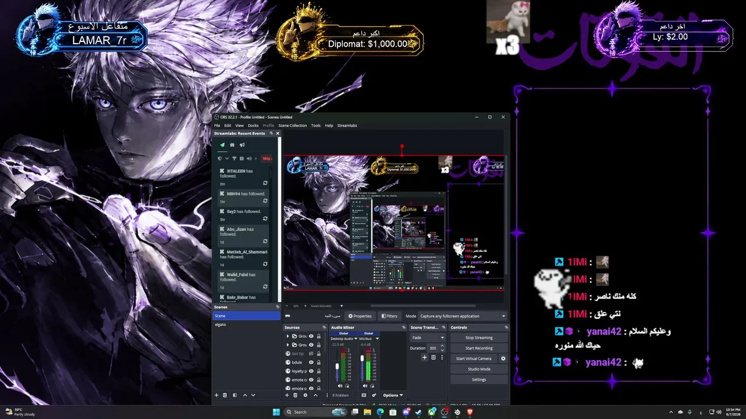The image size is (746, 419).
Task: Open source Properties button
Action: [x=360, y=316]
